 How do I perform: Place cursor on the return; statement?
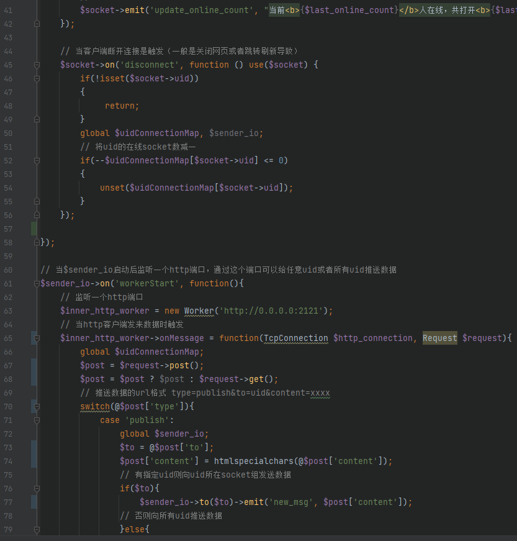(122, 106)
